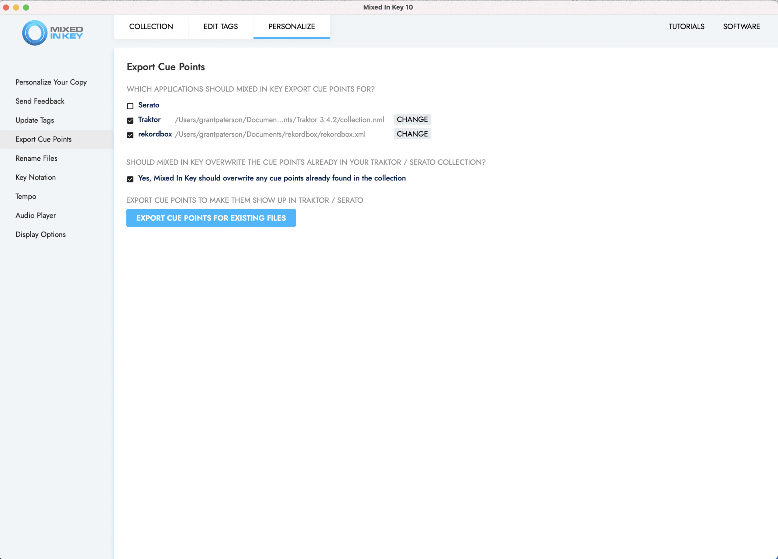This screenshot has width=778, height=559.
Task: Open Key Notation settings
Action: click(x=36, y=177)
